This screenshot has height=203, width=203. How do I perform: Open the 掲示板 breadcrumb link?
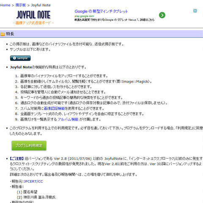[x=21, y=5]
